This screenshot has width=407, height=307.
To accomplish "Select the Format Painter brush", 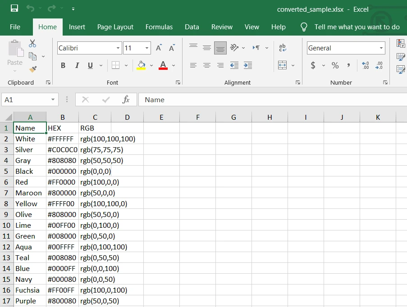I will [x=32, y=69].
